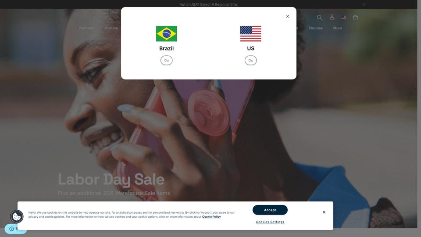
Task: Go to the Brazil regional site
Action: [x=167, y=61]
